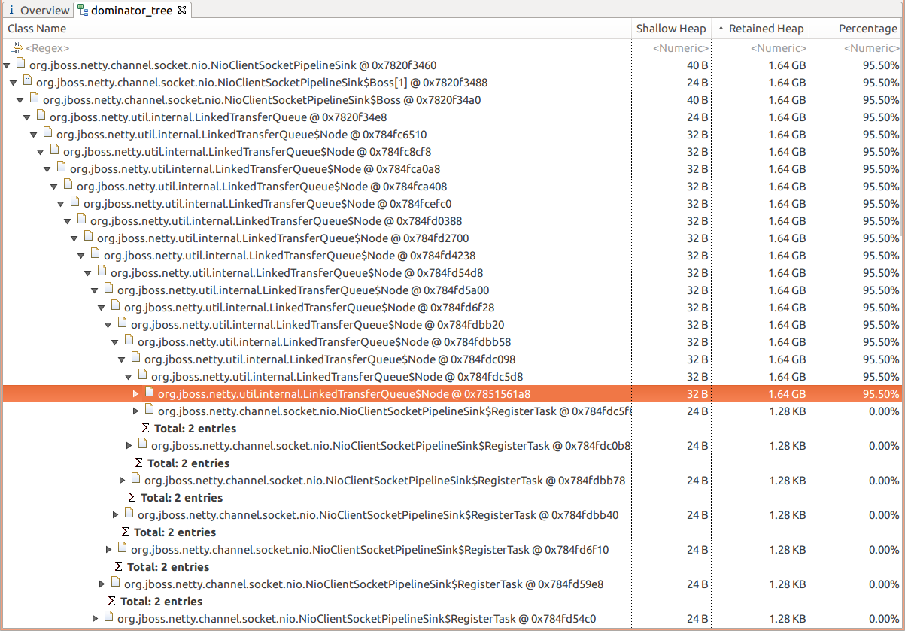
Task: Click the object icon of LinkedTransferQueue @ 0x7820f34e8
Action: (x=41, y=117)
